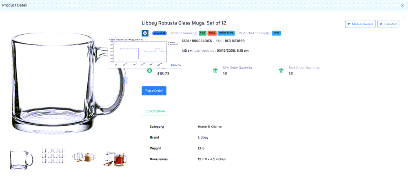This screenshot has width=408, height=192.
Task: Click the Max Order Quantity stack icon
Action: pyautogui.click(x=281, y=71)
